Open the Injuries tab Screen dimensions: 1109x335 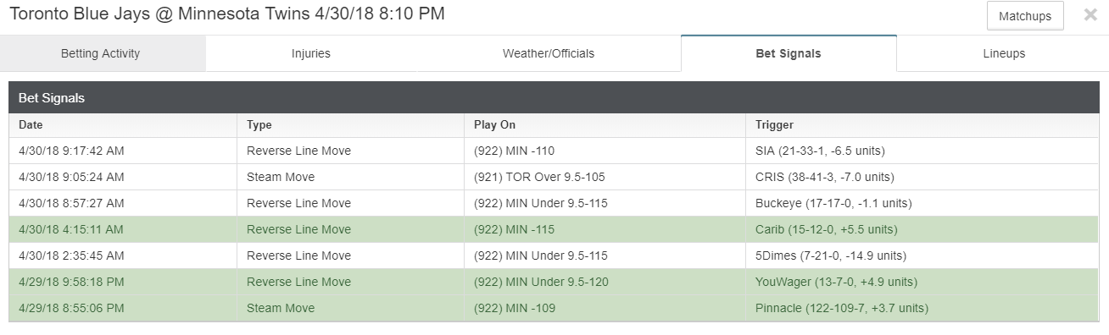311,53
